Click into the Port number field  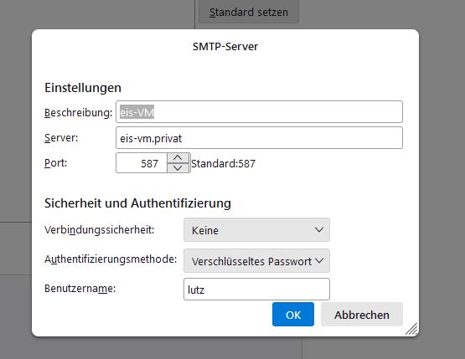(x=142, y=163)
